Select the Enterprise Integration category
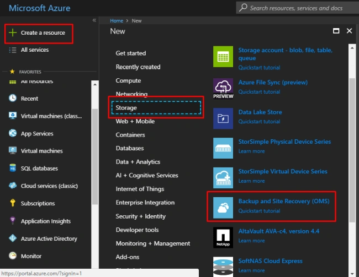Image resolution: width=359 pixels, height=277 pixels. point(145,203)
